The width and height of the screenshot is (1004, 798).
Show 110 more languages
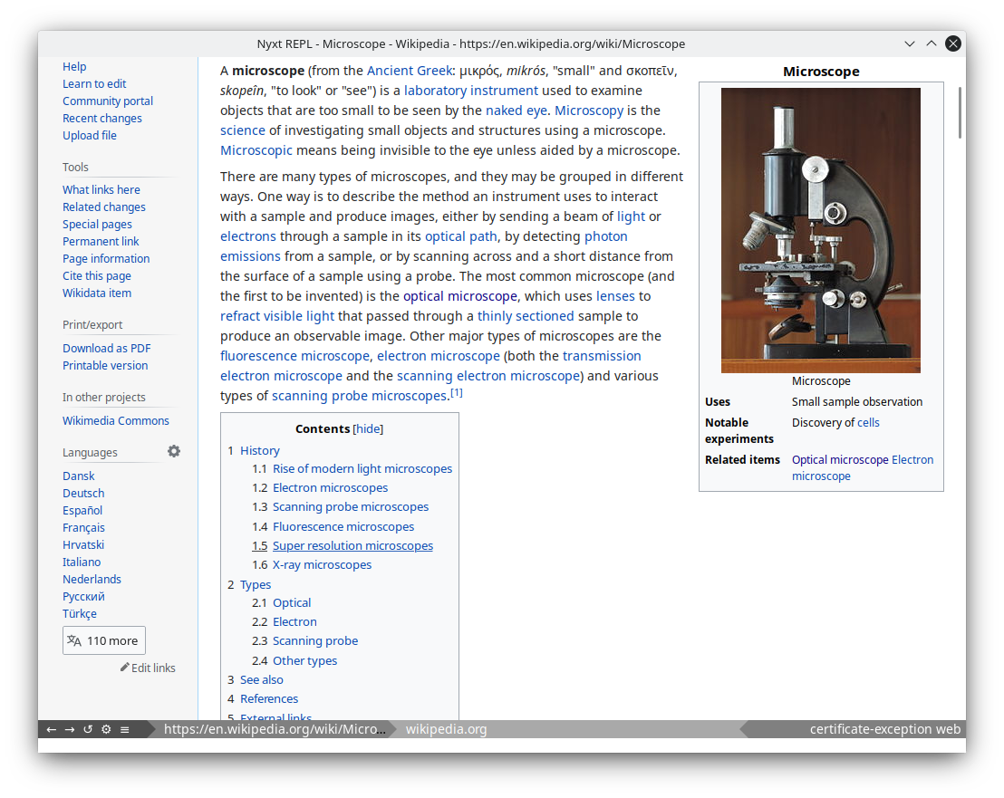(104, 640)
